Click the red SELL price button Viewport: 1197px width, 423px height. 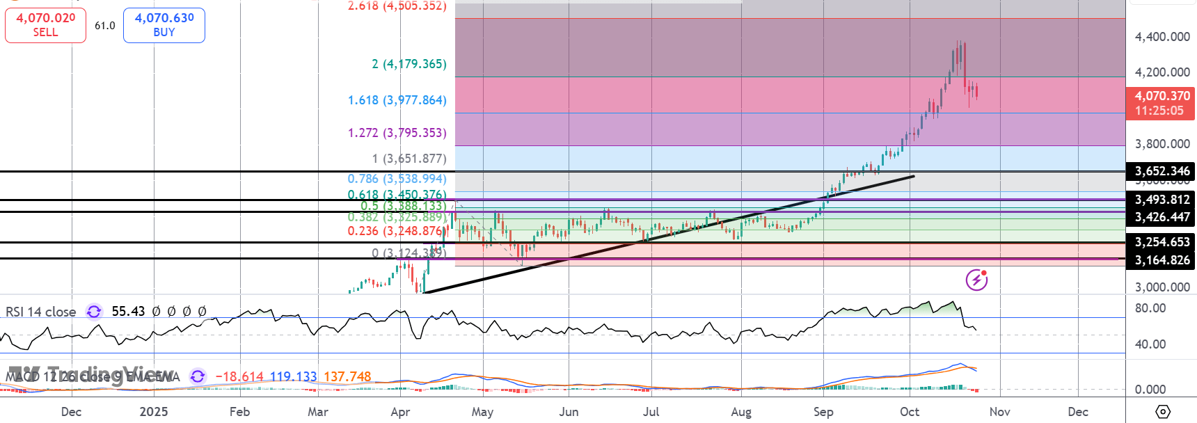point(45,25)
